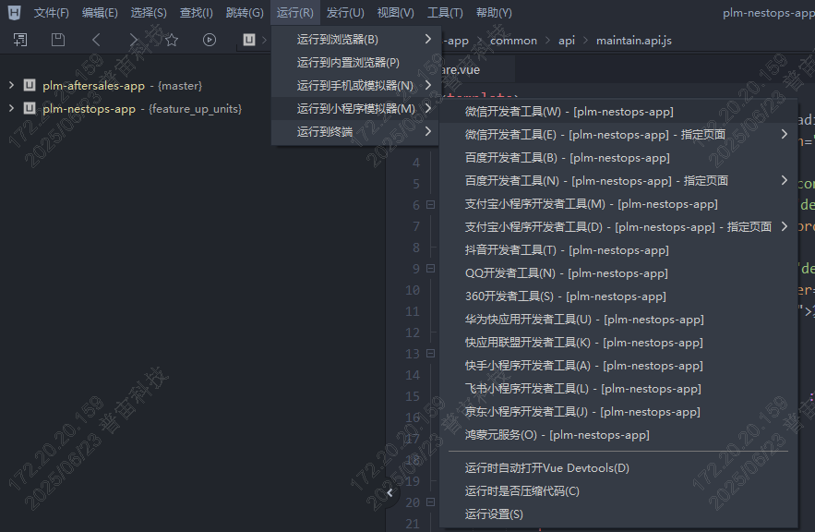
Task: Expand the plm-aftersales-app project tree
Action: coord(11,85)
